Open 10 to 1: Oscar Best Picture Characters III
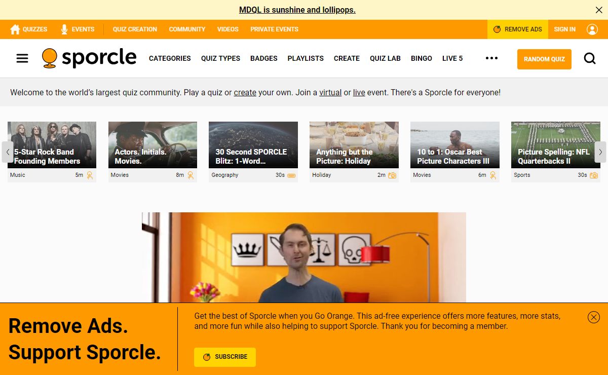The image size is (608, 375). [455, 145]
